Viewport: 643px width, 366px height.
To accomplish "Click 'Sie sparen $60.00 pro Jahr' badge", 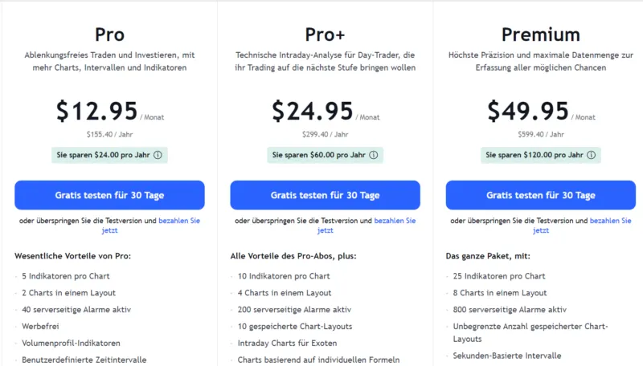I will (x=319, y=155).
